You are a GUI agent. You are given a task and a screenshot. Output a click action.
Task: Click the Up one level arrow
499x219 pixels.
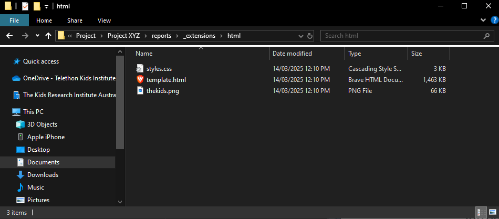point(49,36)
